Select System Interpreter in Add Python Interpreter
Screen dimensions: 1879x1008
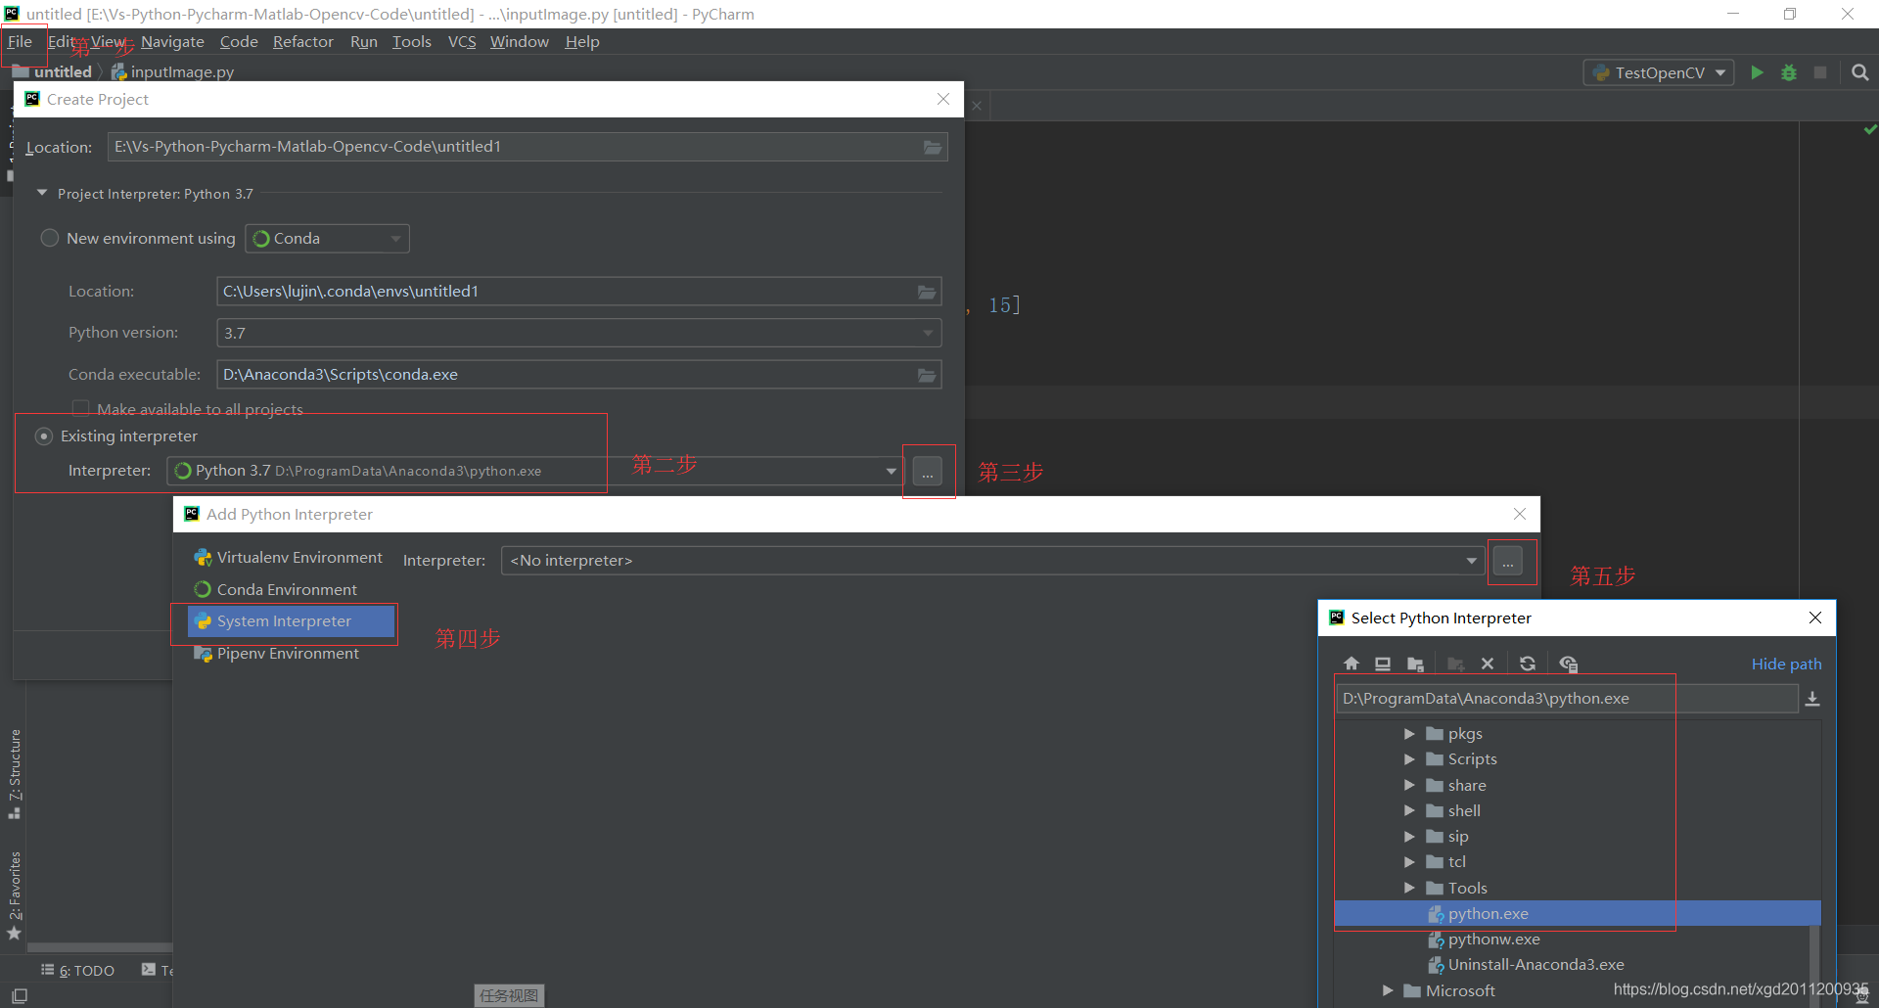pos(284,620)
